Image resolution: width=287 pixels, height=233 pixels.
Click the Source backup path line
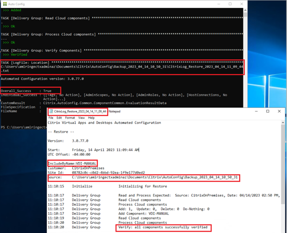(143, 177)
